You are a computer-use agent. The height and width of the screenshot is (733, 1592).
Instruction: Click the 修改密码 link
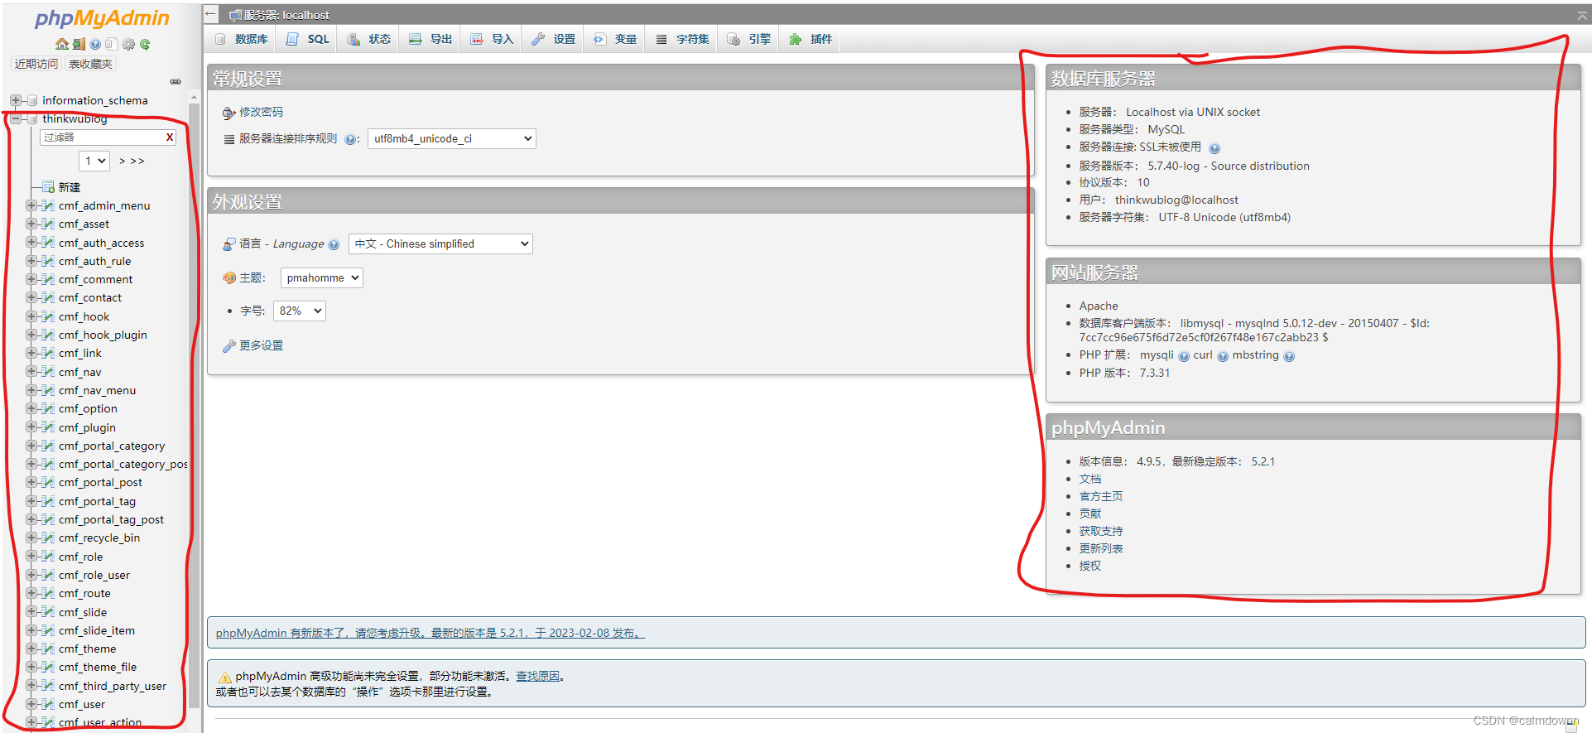tap(261, 112)
